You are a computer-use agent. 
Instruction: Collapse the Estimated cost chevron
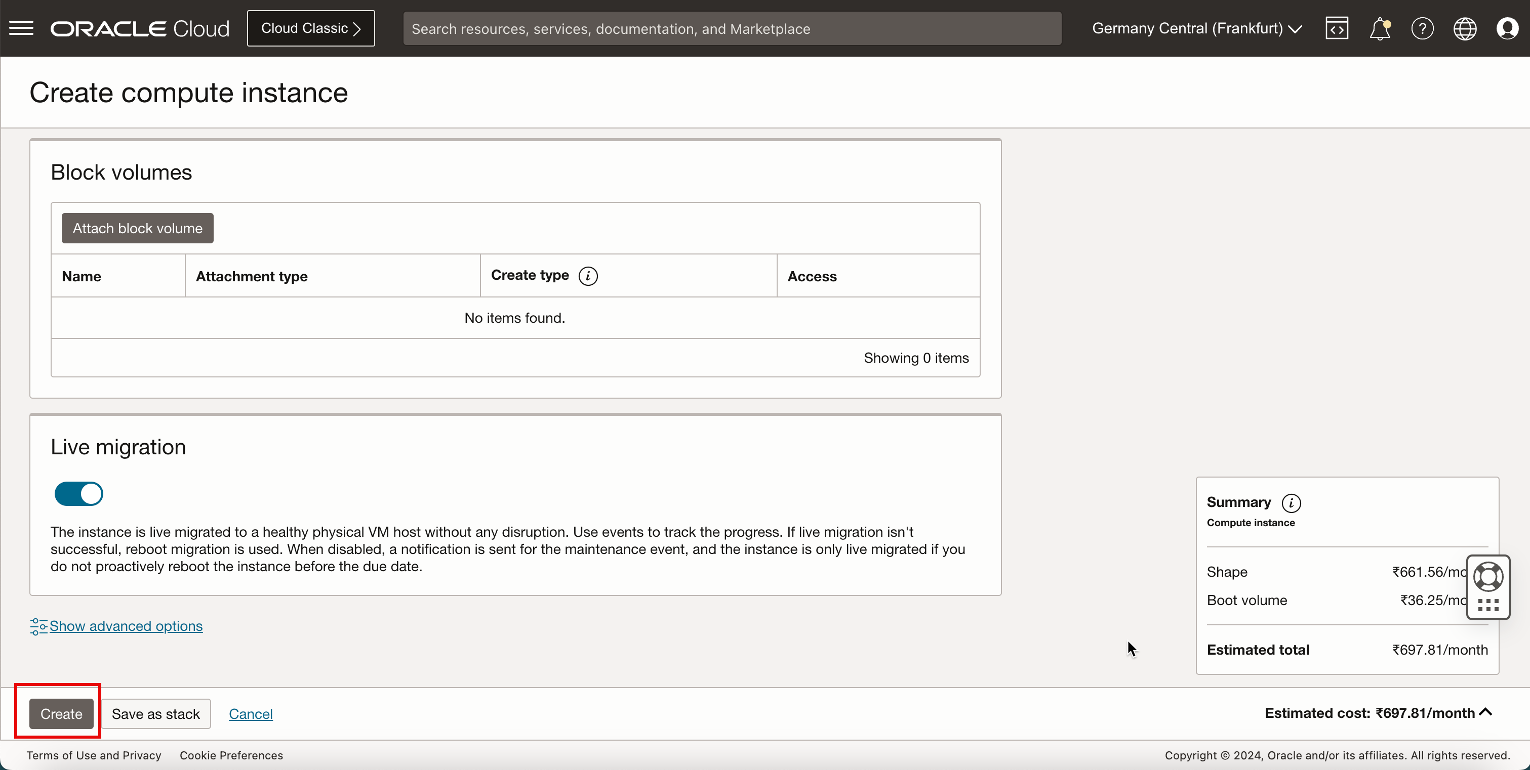pyautogui.click(x=1485, y=712)
